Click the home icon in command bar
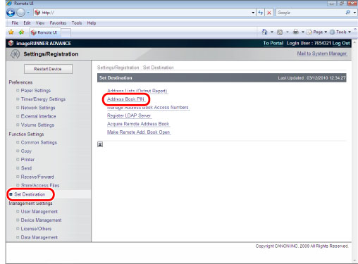Image resolution: width=358 pixels, height=264 pixels. [265, 32]
